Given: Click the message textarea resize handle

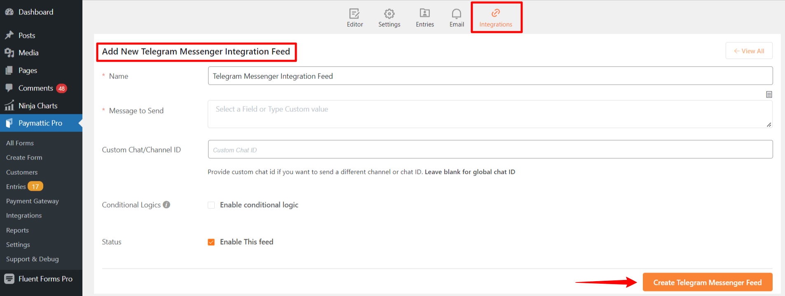Looking at the screenshot, I should click(769, 125).
